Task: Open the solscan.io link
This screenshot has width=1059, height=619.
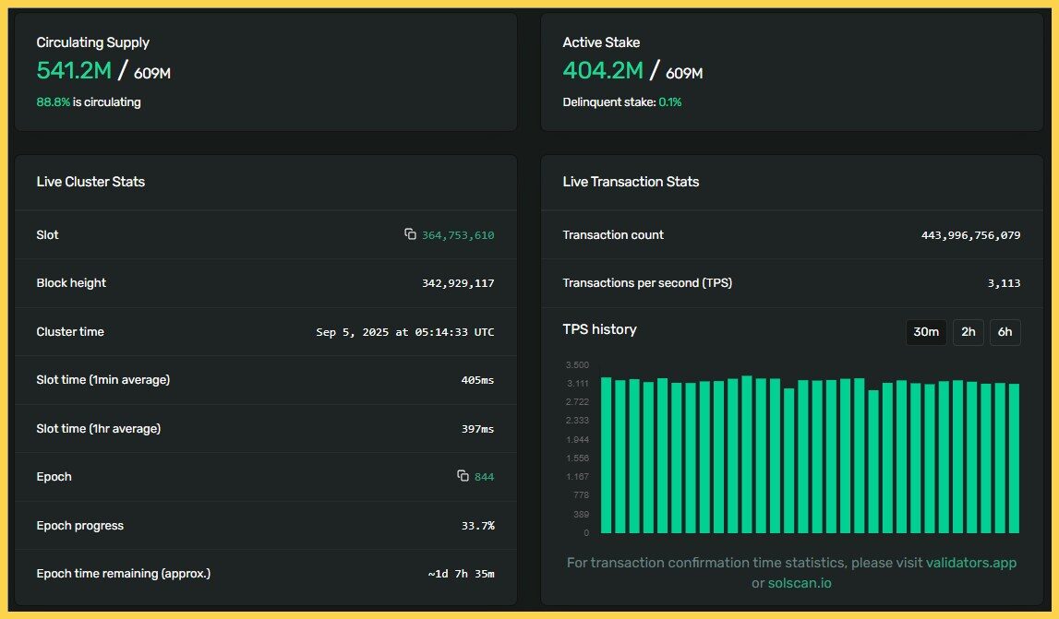Action: (800, 583)
